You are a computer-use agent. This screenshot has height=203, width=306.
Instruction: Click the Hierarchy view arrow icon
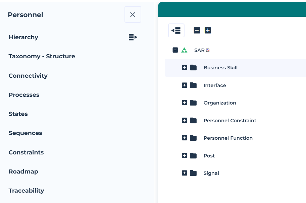(x=133, y=37)
